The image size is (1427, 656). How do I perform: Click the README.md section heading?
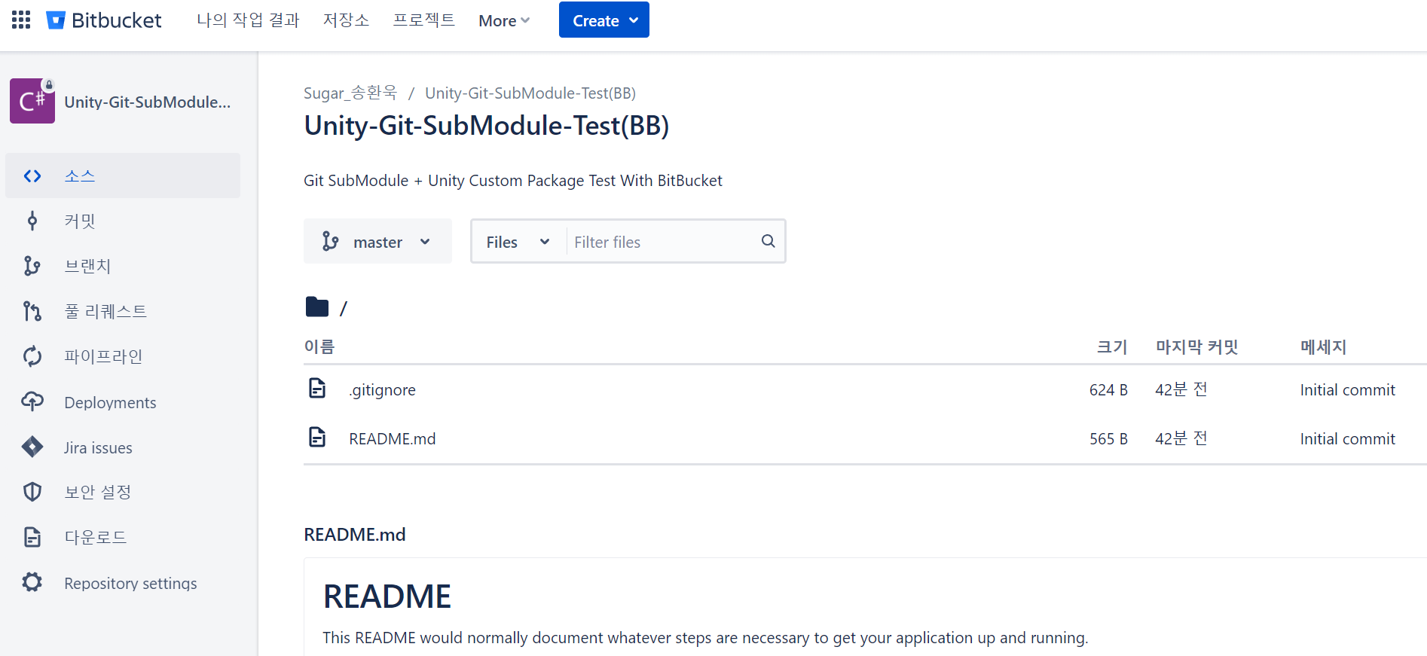354,534
